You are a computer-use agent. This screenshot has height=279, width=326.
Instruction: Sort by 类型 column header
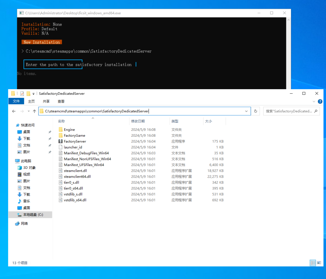(x=175, y=121)
